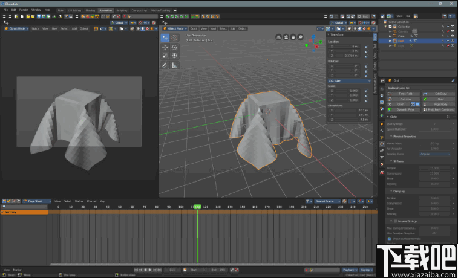458x278 pixels.
Task: Select the Cursor tool in the viewport toolbar
Action: (174, 37)
